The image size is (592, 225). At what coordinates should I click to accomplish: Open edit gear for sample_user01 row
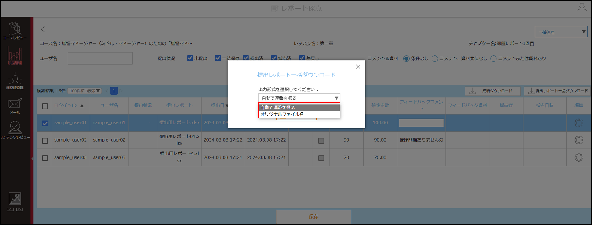pos(579,123)
